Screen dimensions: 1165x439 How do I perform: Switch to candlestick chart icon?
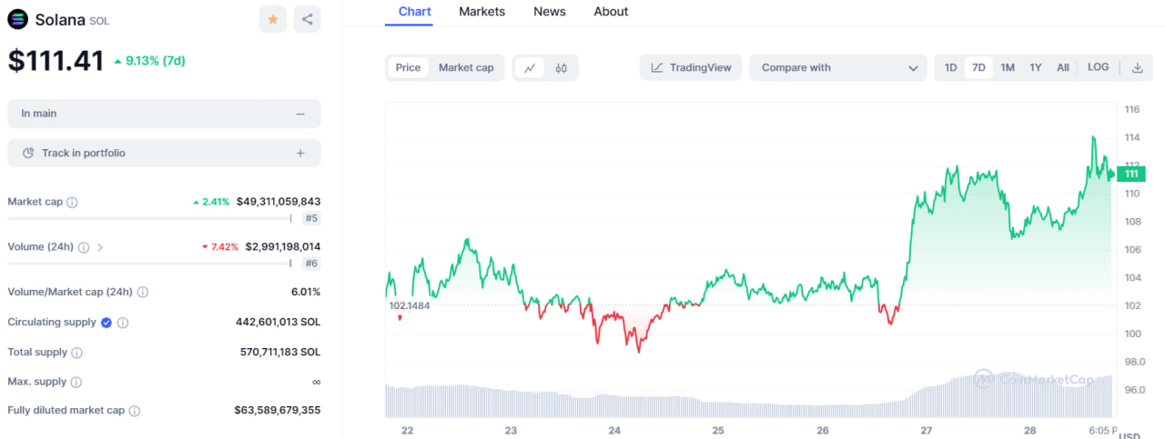point(562,68)
